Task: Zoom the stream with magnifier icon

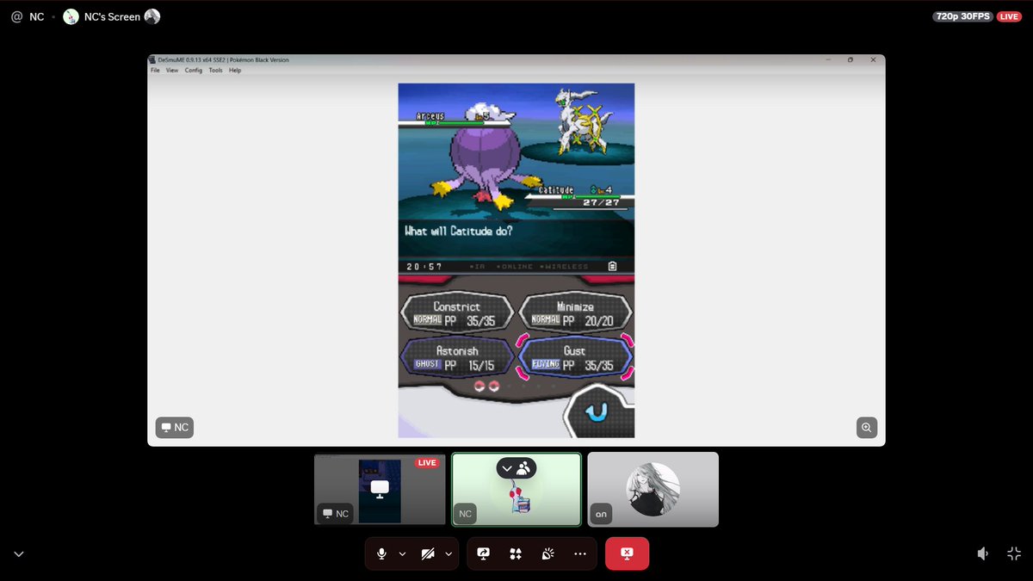Action: tap(866, 427)
